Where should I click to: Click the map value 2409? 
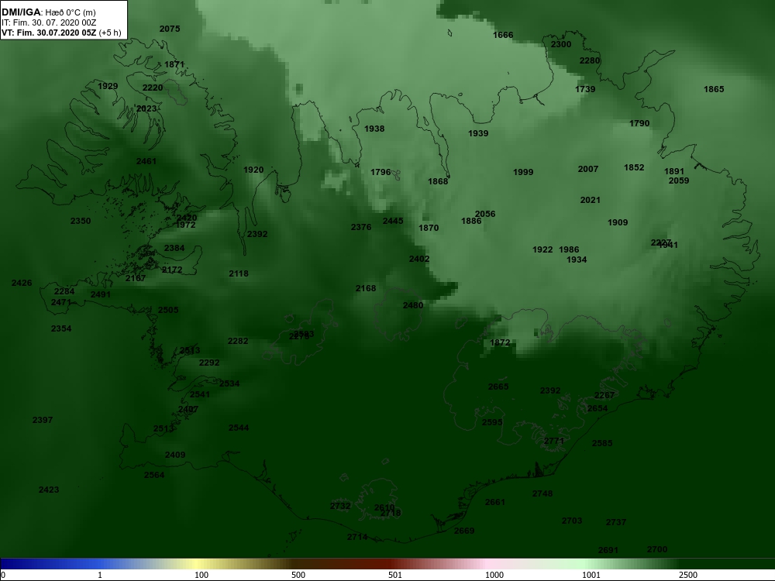(175, 455)
